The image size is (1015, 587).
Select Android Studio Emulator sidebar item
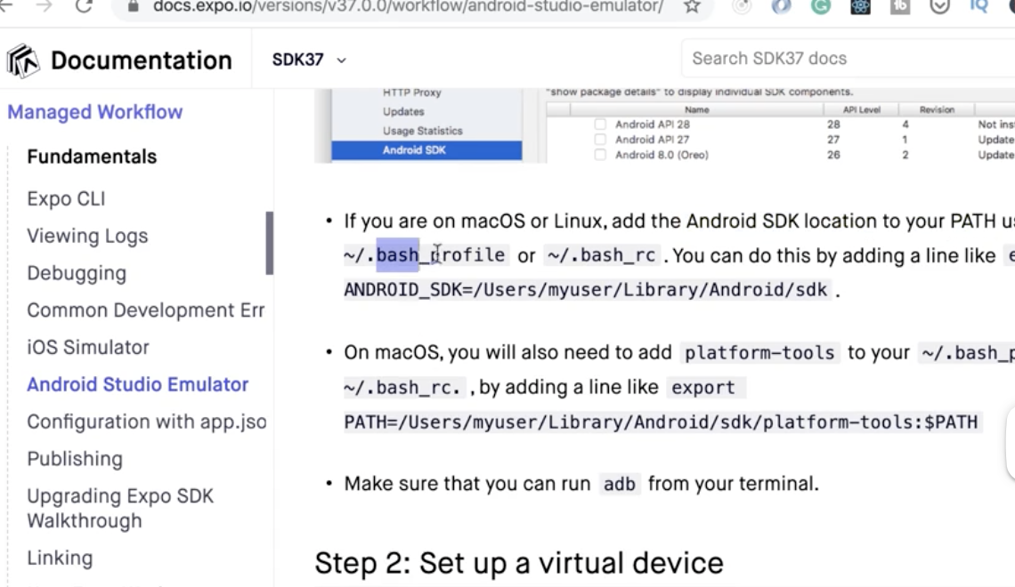(138, 384)
